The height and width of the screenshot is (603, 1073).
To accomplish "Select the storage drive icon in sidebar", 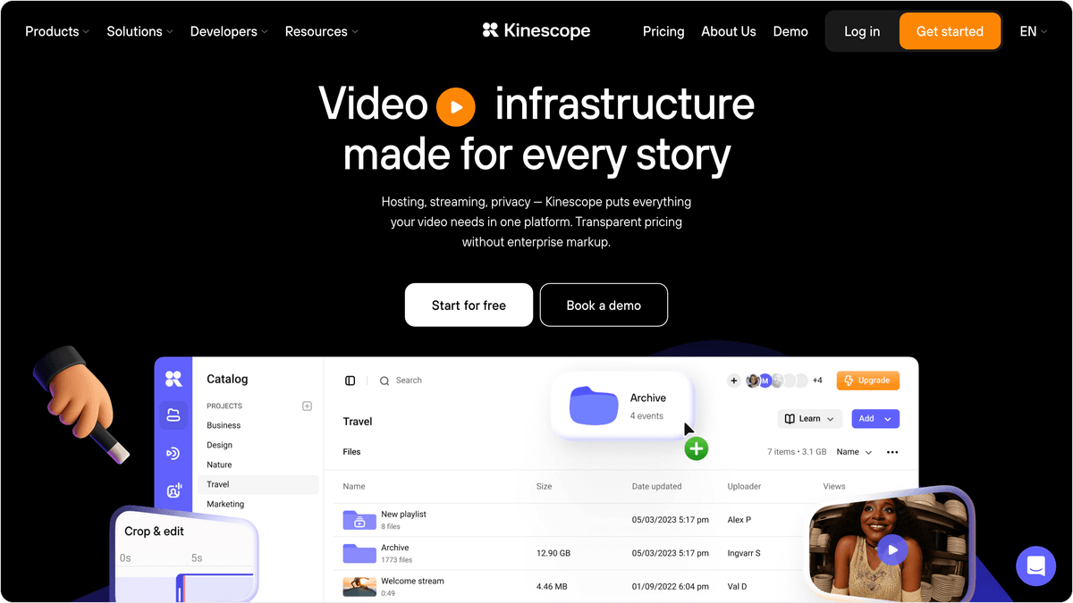I will (x=173, y=415).
